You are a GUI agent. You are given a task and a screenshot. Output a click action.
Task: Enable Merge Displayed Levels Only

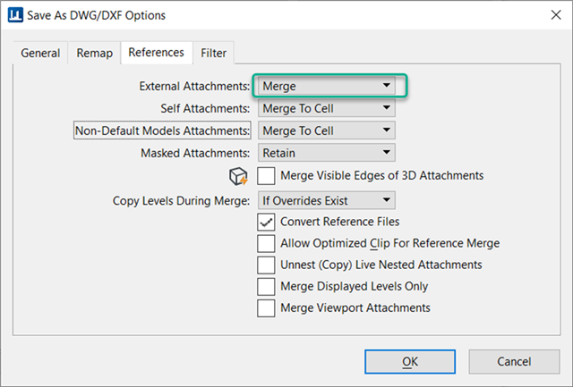point(266,287)
